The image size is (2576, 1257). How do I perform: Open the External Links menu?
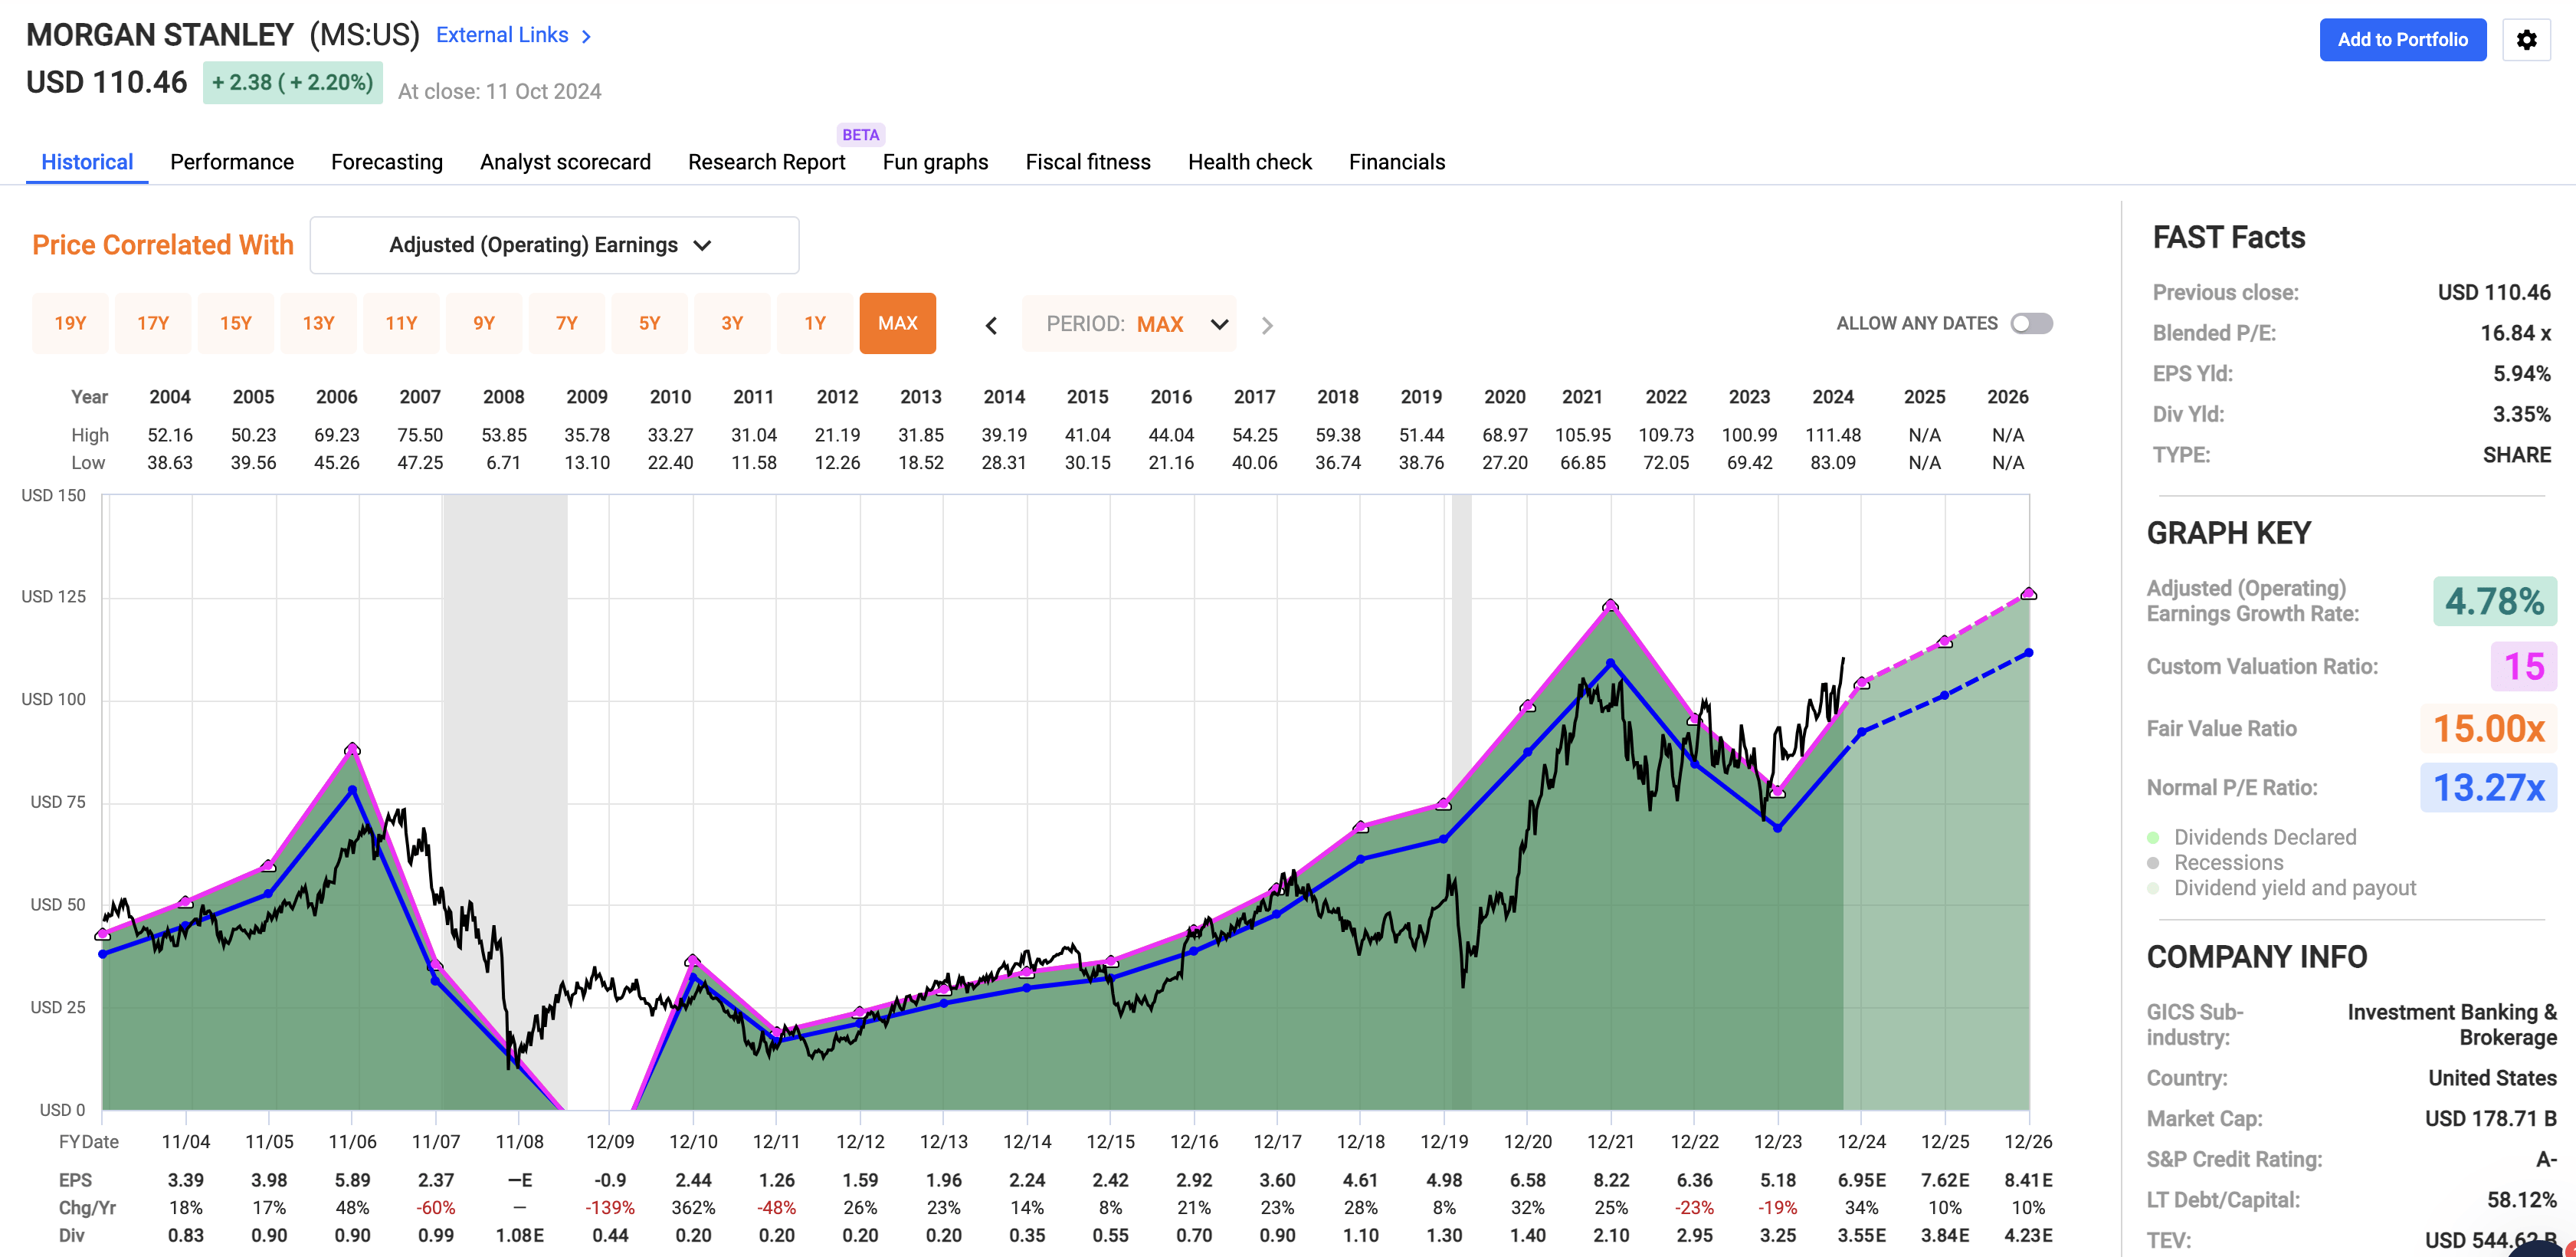click(x=502, y=35)
